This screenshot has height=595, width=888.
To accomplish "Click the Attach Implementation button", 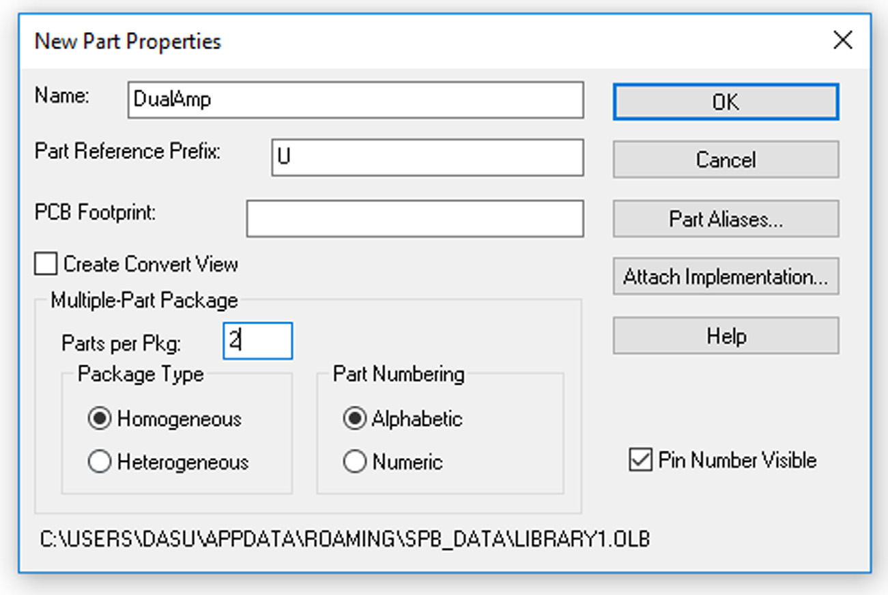I will (x=726, y=277).
